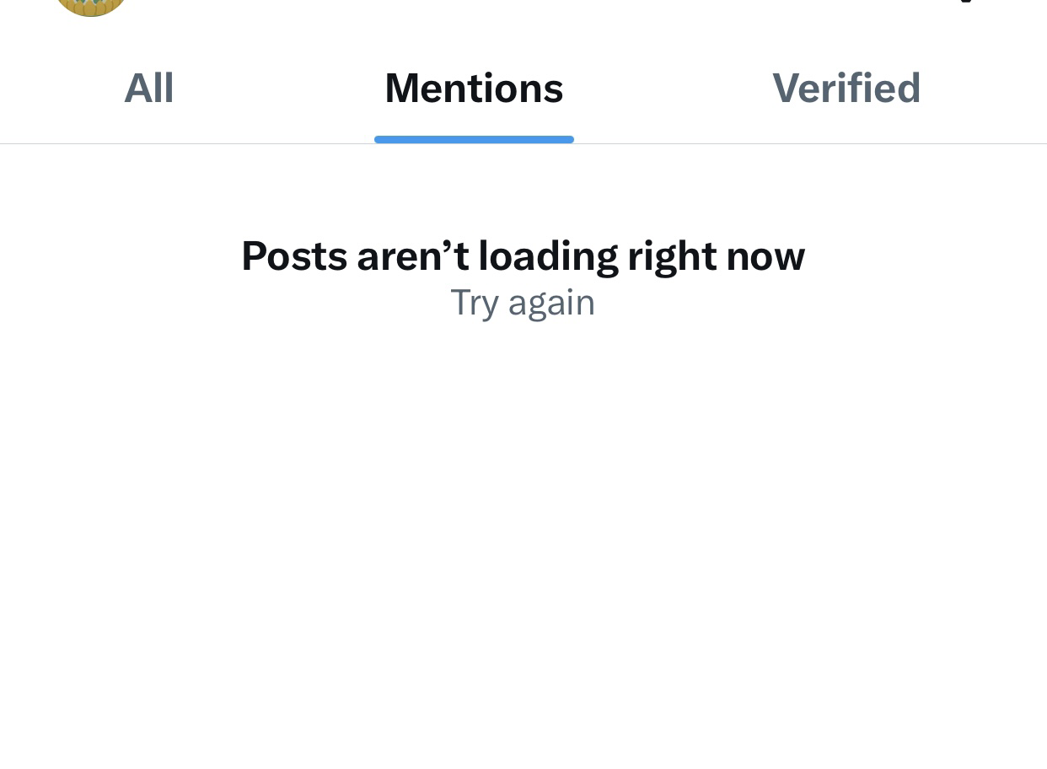Viewport: 1047px width, 769px height.
Task: Select the Mentions tab
Action: (x=474, y=89)
